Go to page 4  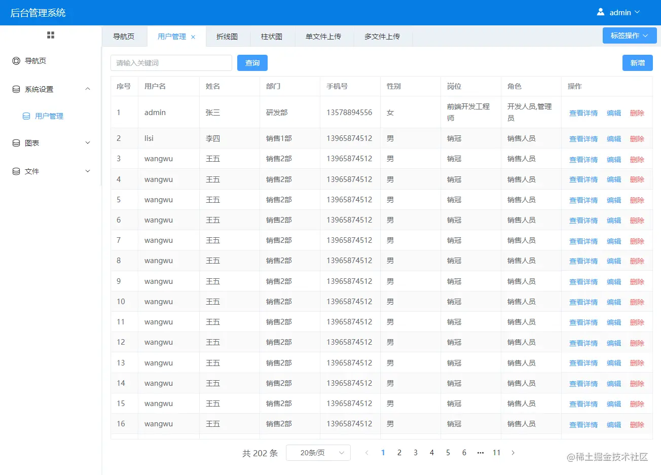432,453
